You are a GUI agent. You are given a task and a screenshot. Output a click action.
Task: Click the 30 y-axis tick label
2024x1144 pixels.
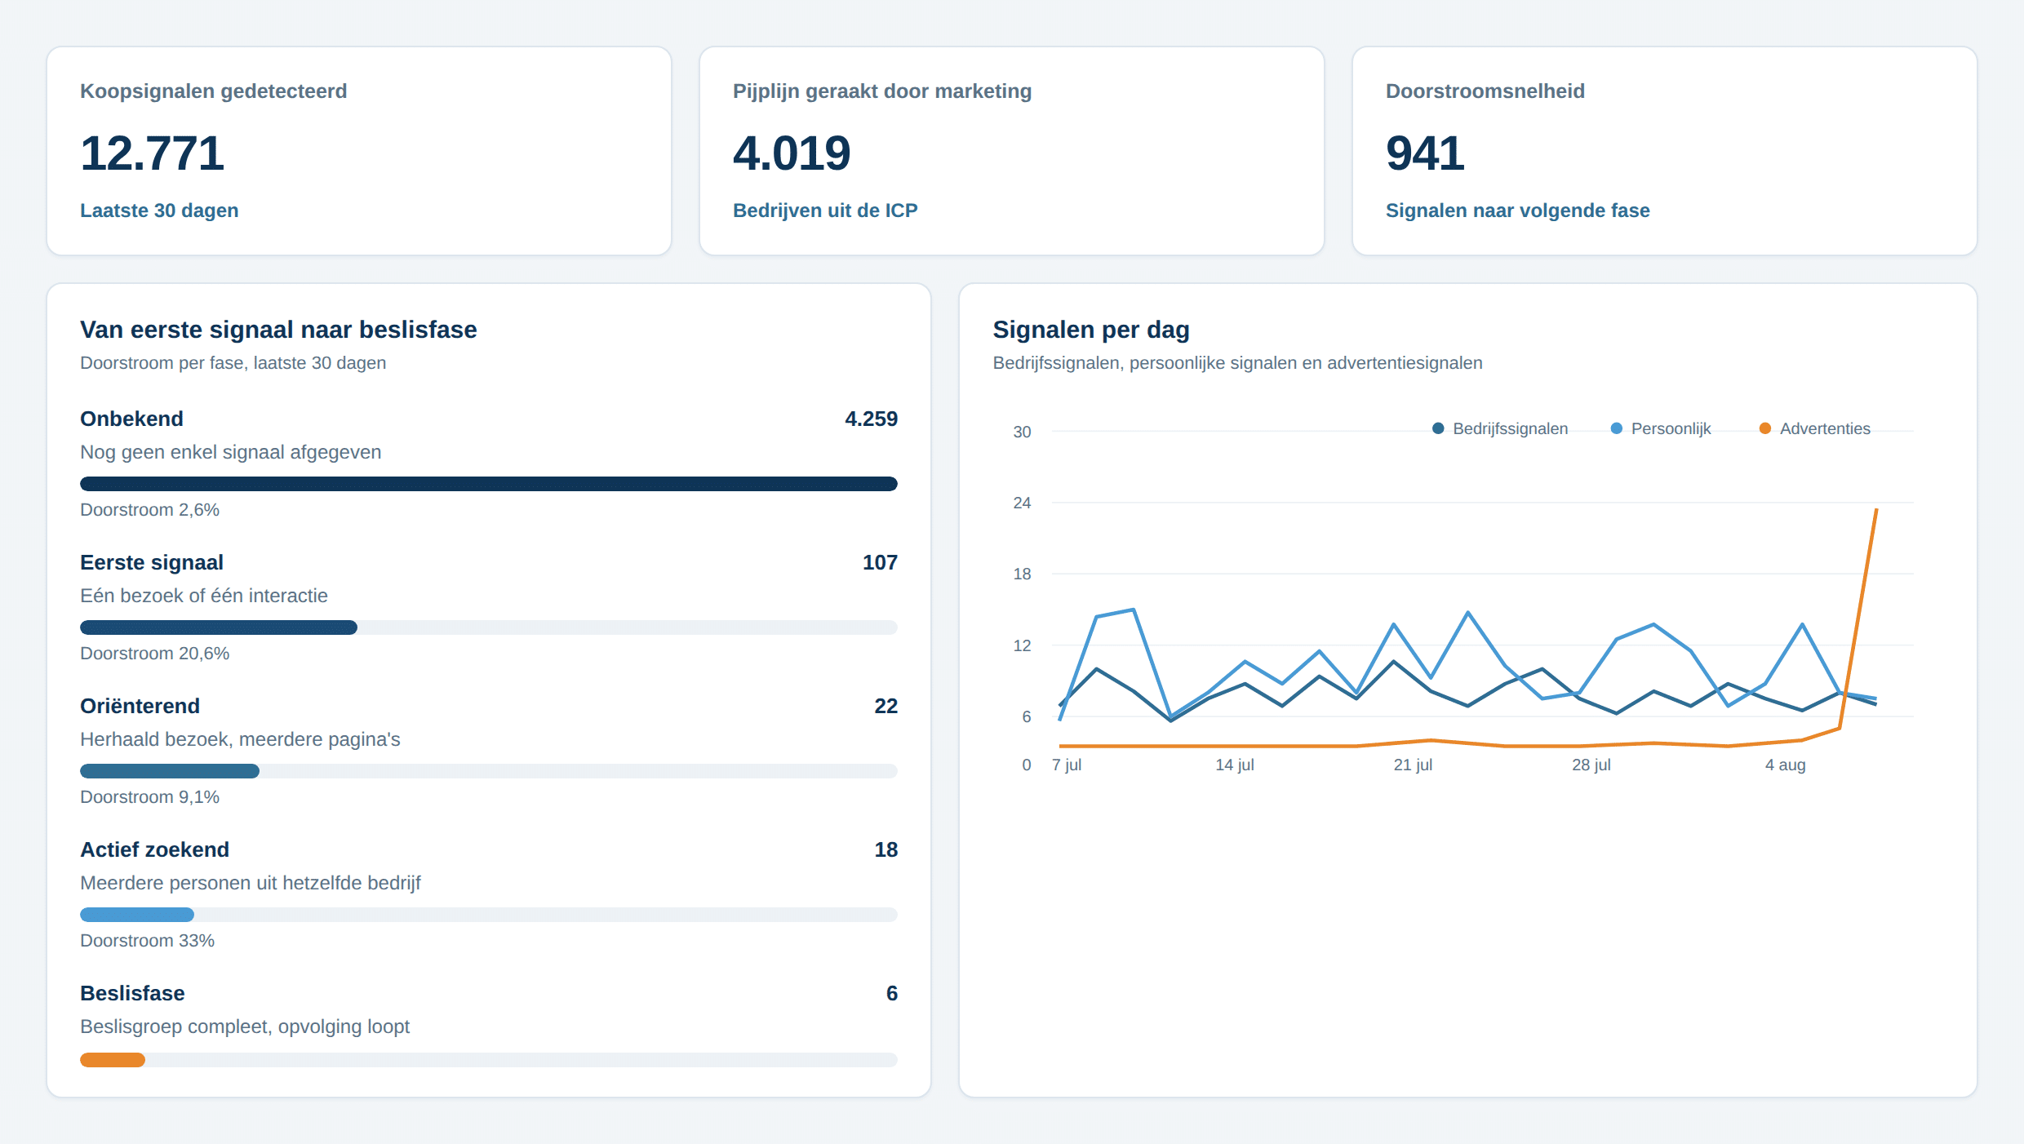click(1022, 432)
